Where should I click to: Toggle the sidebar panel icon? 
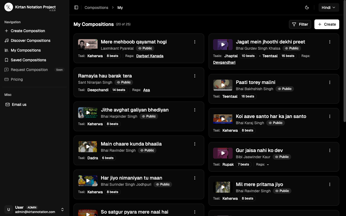[x=76, y=8]
